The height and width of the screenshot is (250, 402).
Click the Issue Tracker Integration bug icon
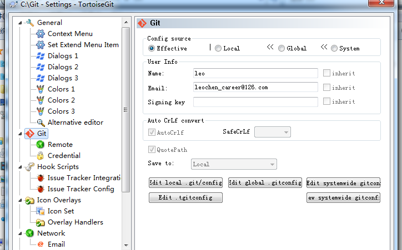pyautogui.click(x=40, y=178)
